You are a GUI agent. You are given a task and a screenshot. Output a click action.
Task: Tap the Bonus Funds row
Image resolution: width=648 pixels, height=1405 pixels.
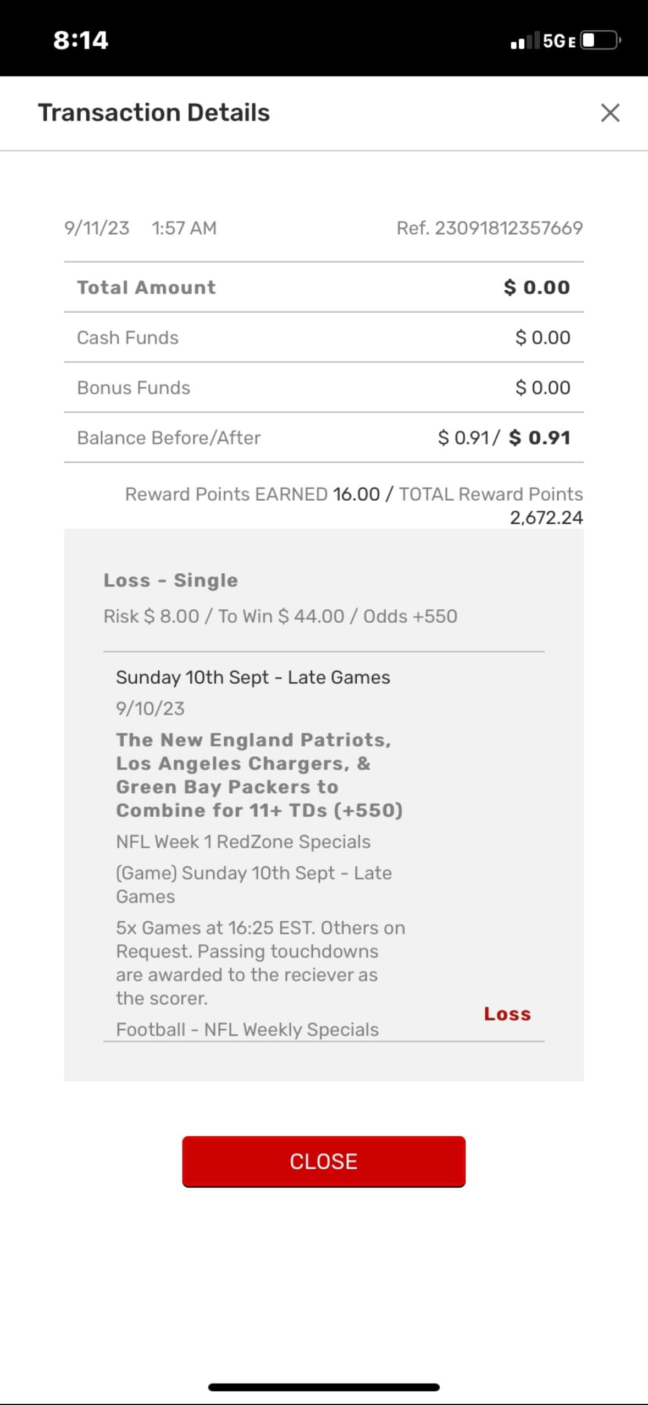pyautogui.click(x=324, y=388)
